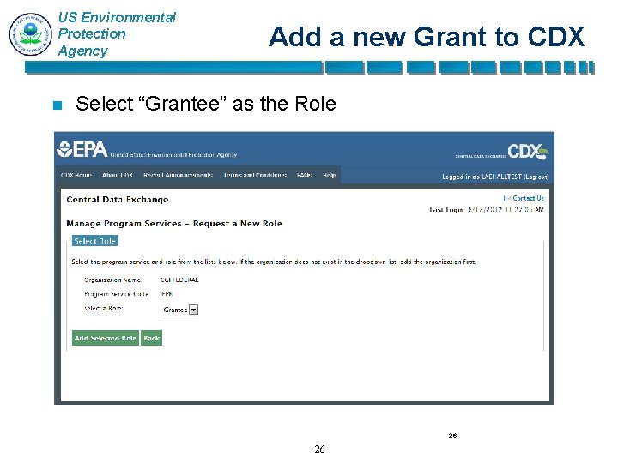Click the Organization Name value CGI FEDERAL
The width and height of the screenshot is (618, 463).
179,280
